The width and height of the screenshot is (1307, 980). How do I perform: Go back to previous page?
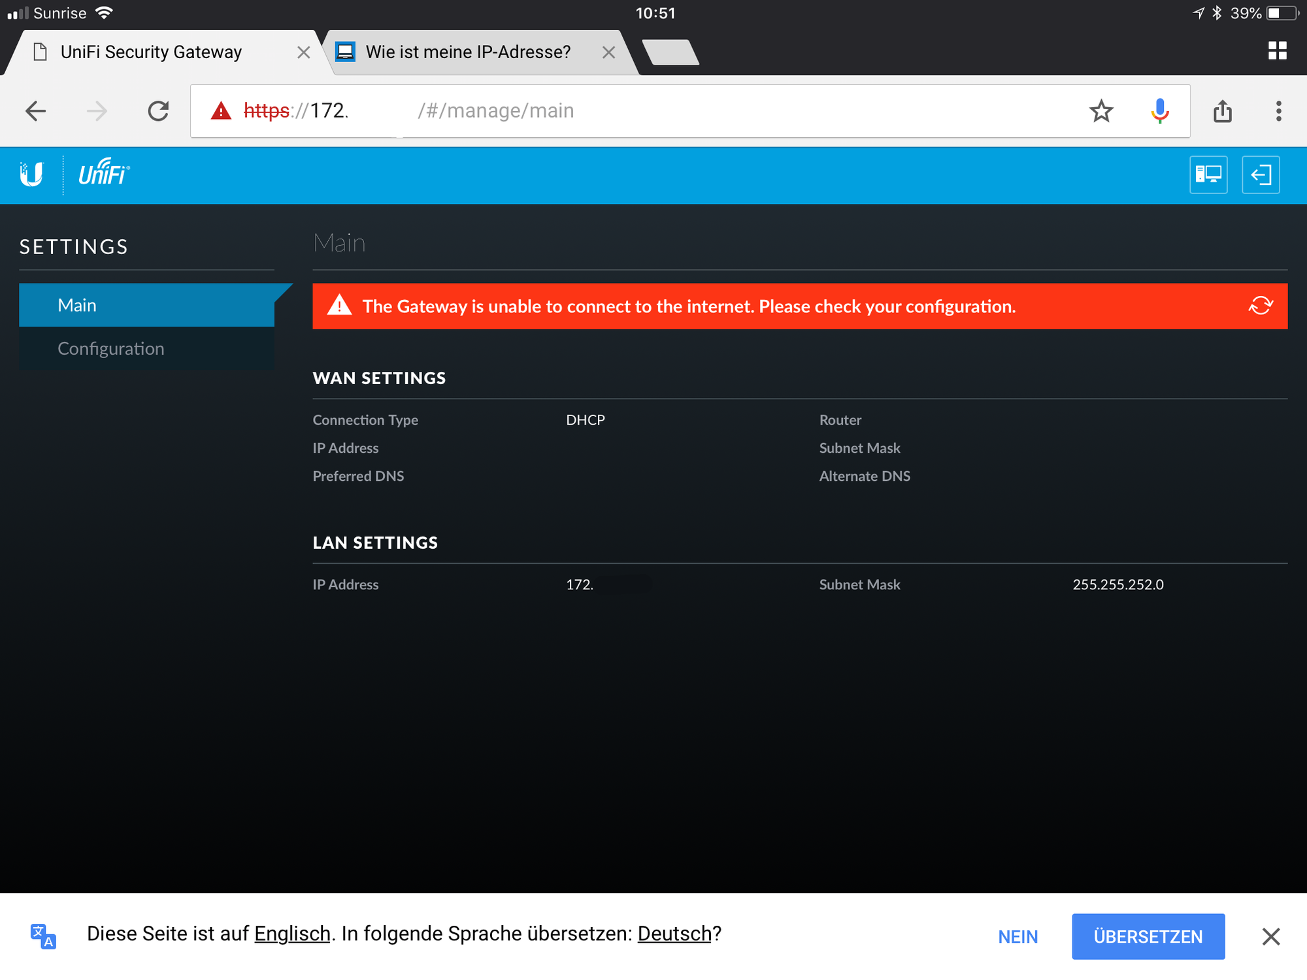36,111
